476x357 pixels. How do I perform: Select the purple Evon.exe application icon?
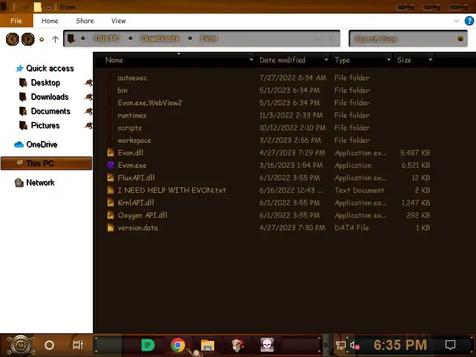pyautogui.click(x=111, y=165)
